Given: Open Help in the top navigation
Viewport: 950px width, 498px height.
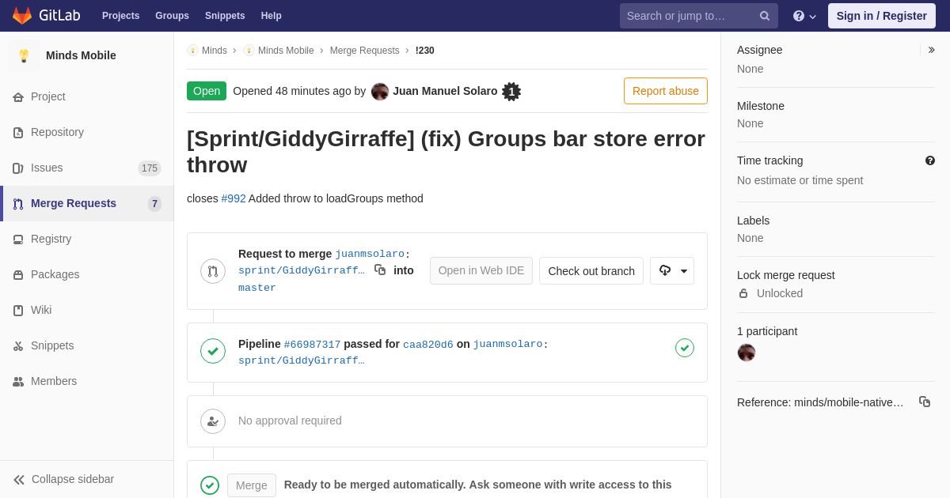Looking at the screenshot, I should coord(272,16).
